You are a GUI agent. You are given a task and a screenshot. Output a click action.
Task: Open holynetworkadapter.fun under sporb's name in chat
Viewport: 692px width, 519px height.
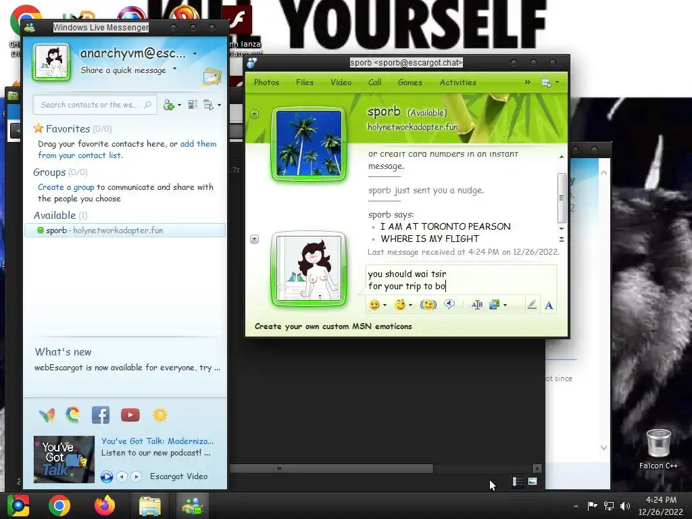point(413,127)
